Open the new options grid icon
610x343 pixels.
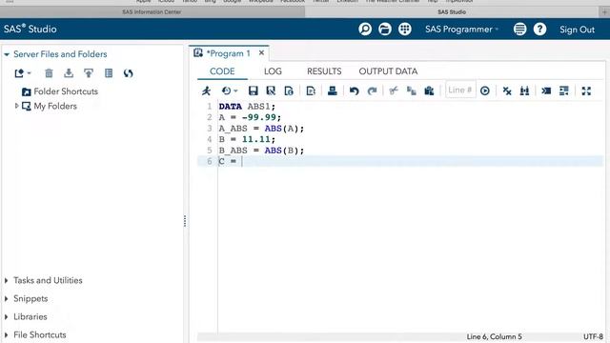pyautogui.click(x=404, y=30)
